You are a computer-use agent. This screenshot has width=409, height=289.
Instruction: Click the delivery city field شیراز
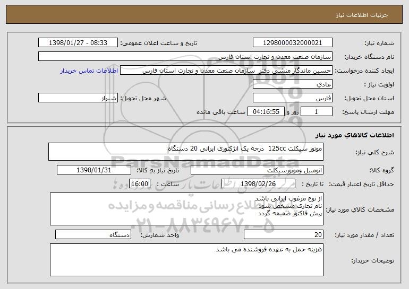pos(78,98)
